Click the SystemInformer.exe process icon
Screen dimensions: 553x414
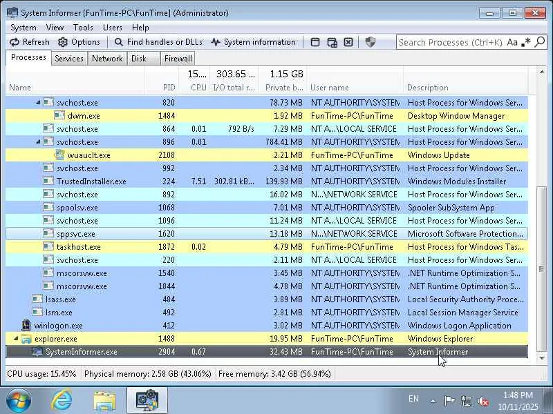[37, 351]
